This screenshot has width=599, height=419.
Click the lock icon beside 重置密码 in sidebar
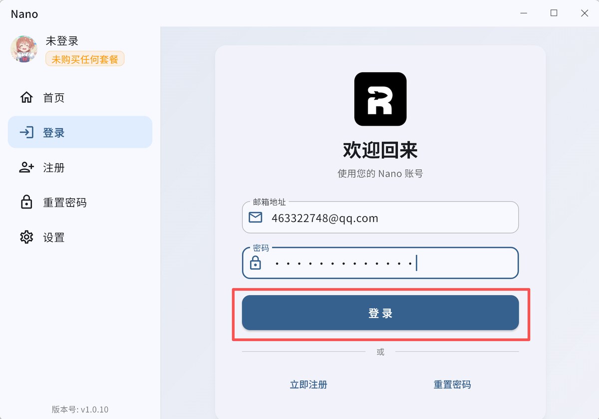pyautogui.click(x=26, y=202)
